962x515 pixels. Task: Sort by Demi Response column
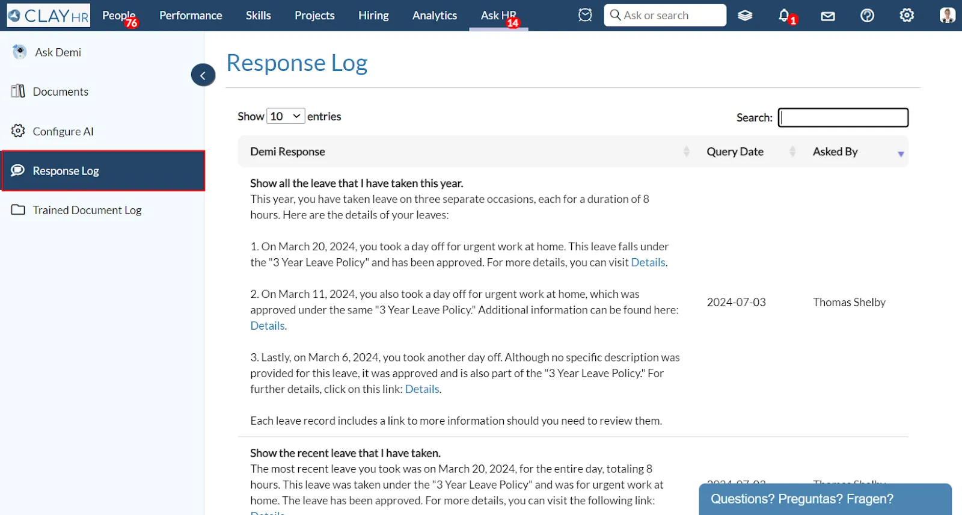466,152
